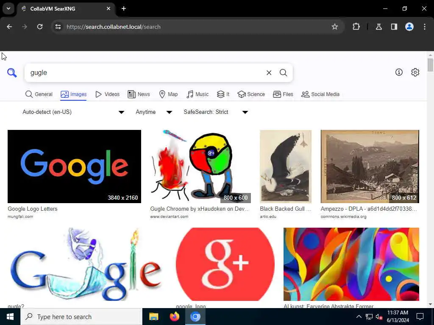Open the News category
This screenshot has height=325, width=434.
pos(139,94)
